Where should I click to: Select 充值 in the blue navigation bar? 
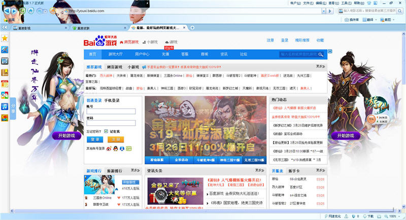pos(165,54)
